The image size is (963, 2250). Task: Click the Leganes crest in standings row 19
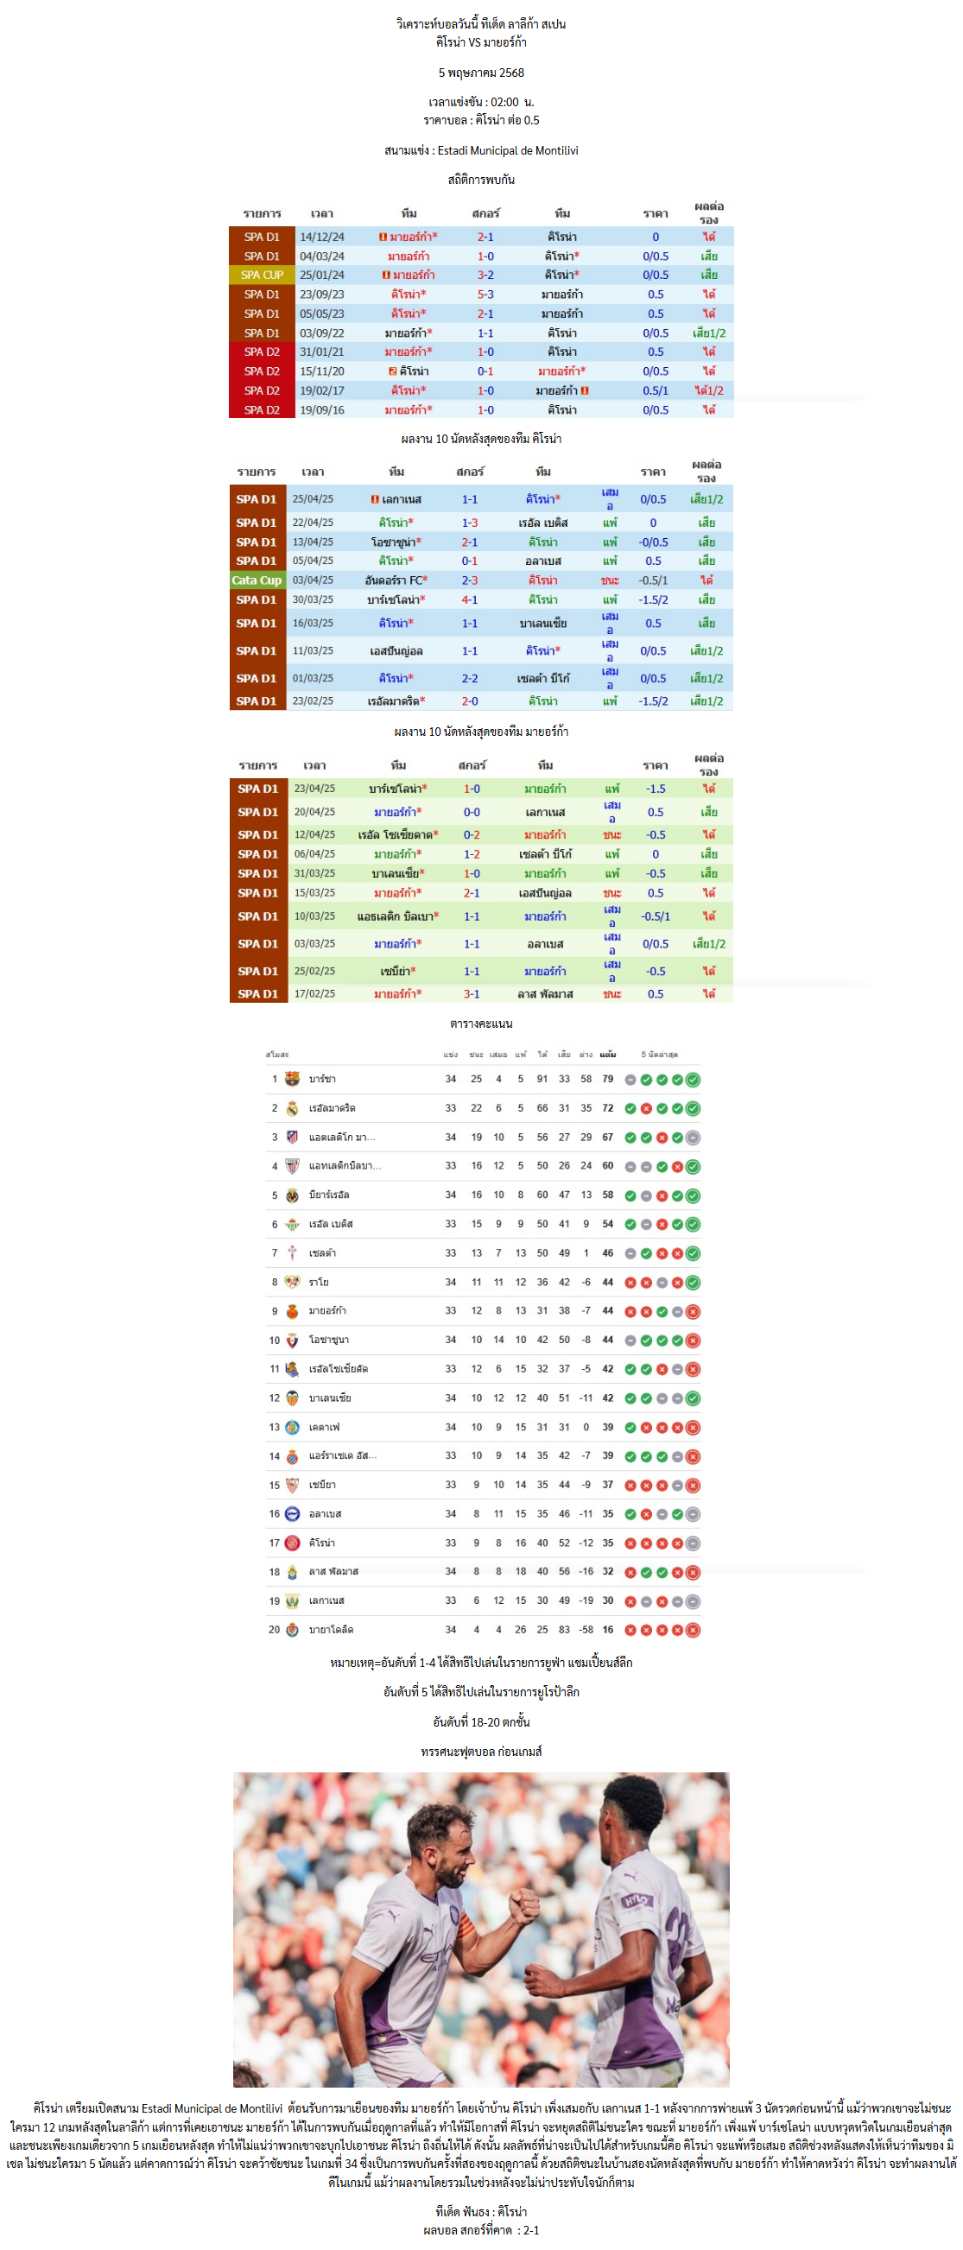pyautogui.click(x=293, y=1601)
